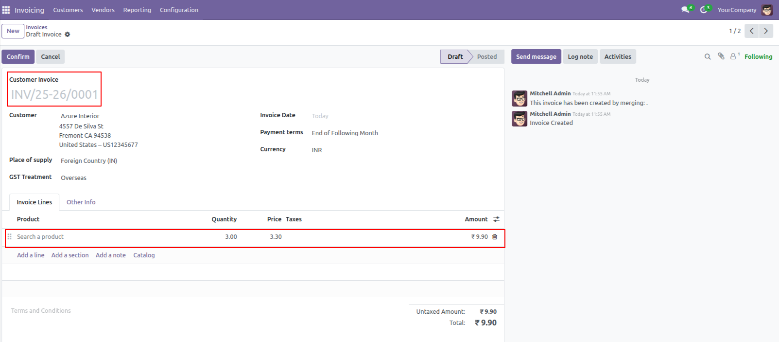The width and height of the screenshot is (779, 342).
Task: Click Log note button
Action: (x=580, y=56)
